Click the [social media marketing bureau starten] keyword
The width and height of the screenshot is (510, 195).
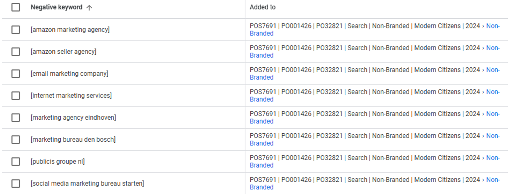tap(87, 183)
